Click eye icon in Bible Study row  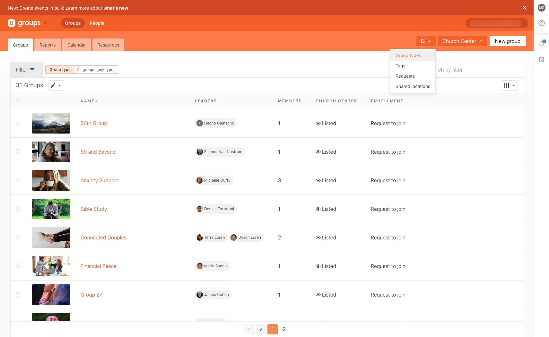coord(318,209)
